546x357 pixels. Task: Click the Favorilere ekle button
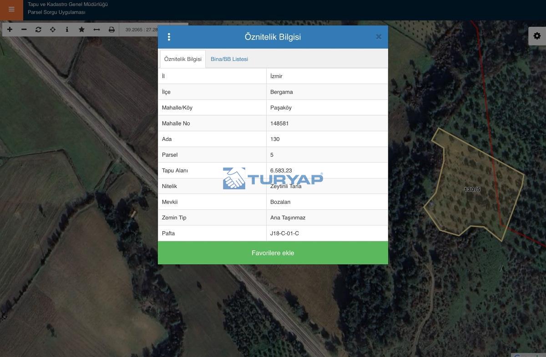[273, 253]
